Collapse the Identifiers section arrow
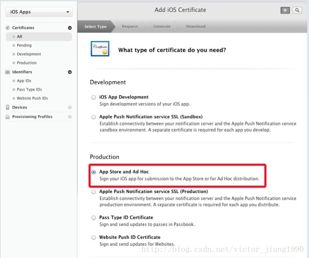Image resolution: width=309 pixels, height=258 pixels. click(70, 72)
